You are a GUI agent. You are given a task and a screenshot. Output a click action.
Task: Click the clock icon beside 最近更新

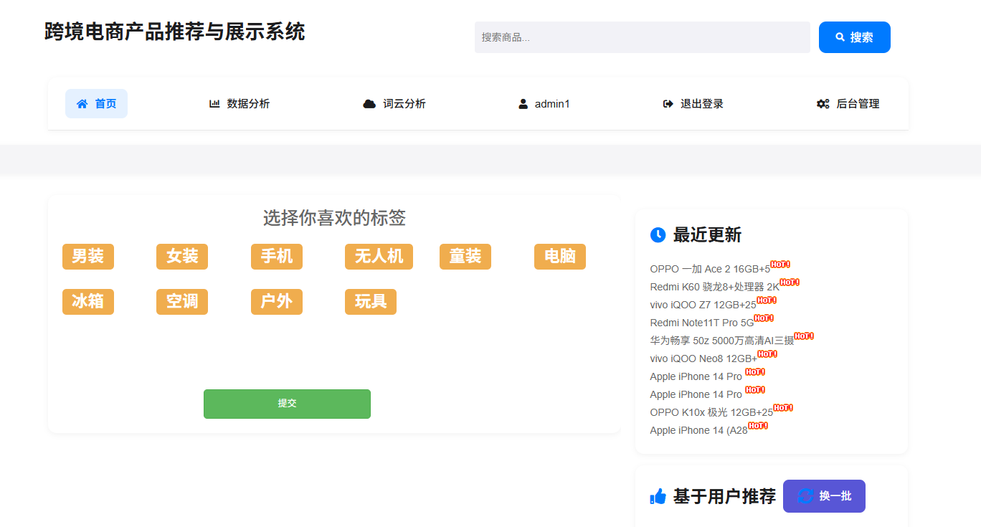[x=658, y=234]
